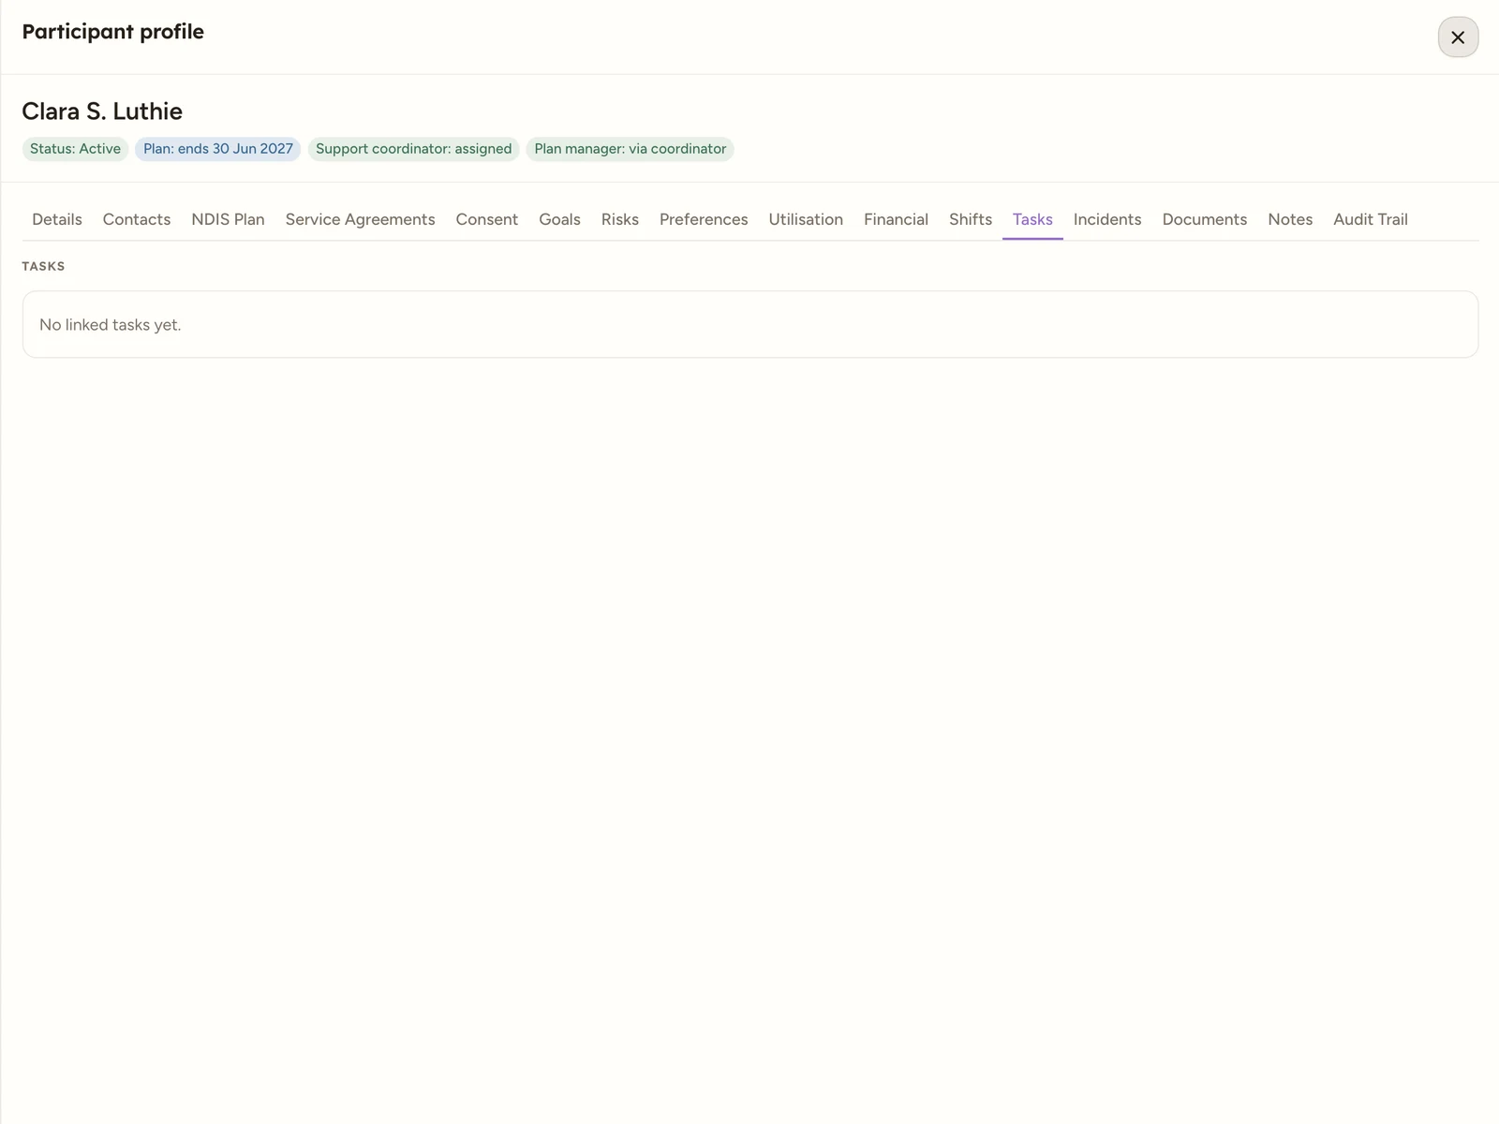Screen dimensions: 1499x1124
Task: Click the TASKS section heading
Action: pyautogui.click(x=43, y=266)
